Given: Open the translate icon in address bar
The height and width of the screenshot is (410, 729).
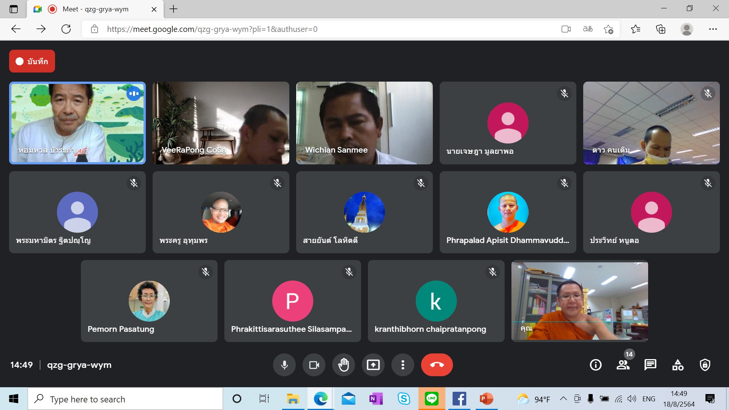Looking at the screenshot, I should click(x=588, y=29).
